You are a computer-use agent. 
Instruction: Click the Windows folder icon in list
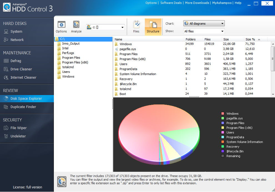[x=116, y=44]
